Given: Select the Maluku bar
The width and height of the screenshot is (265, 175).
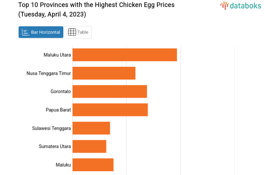Looking at the screenshot, I should click(x=93, y=164).
